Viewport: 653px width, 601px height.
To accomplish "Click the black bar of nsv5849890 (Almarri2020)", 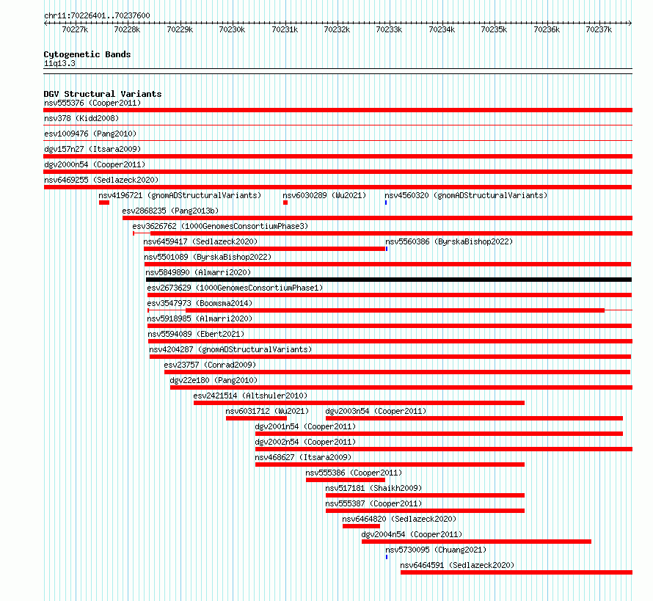I will pos(389,280).
